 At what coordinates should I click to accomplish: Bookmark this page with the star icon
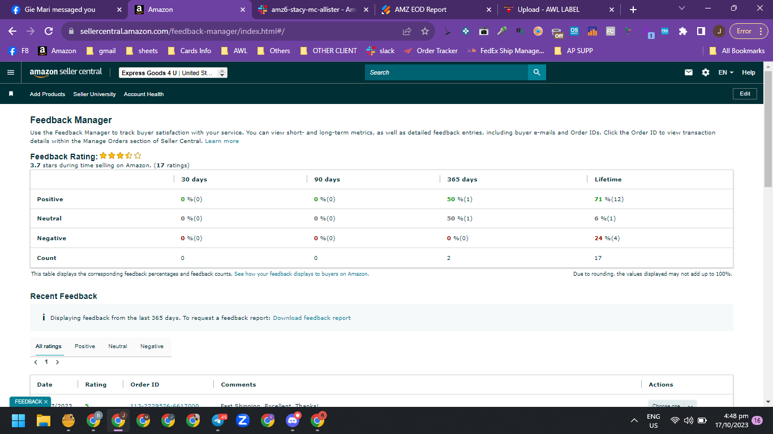click(x=425, y=31)
